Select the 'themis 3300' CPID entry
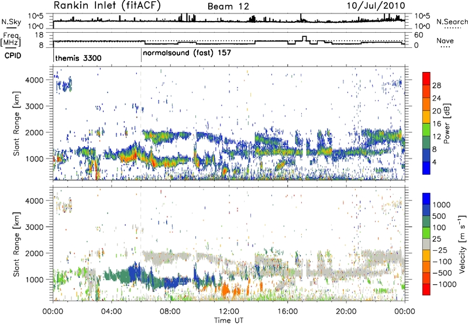This screenshot has width=468, height=324. click(78, 58)
